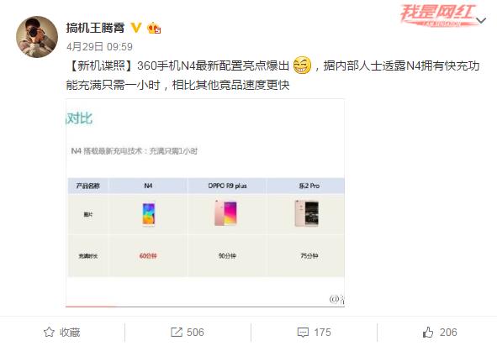Click the star favorite icon
Viewport: 497px width, 346px height.
49,332
